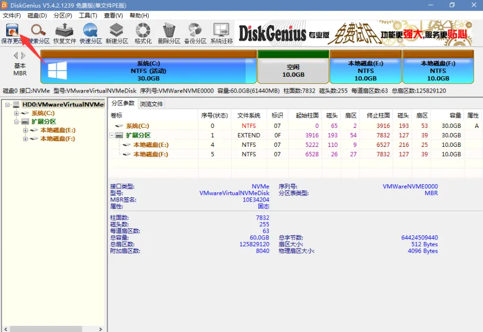Select 系统(C:) in the left tree
The height and width of the screenshot is (332, 483).
pyautogui.click(x=43, y=113)
